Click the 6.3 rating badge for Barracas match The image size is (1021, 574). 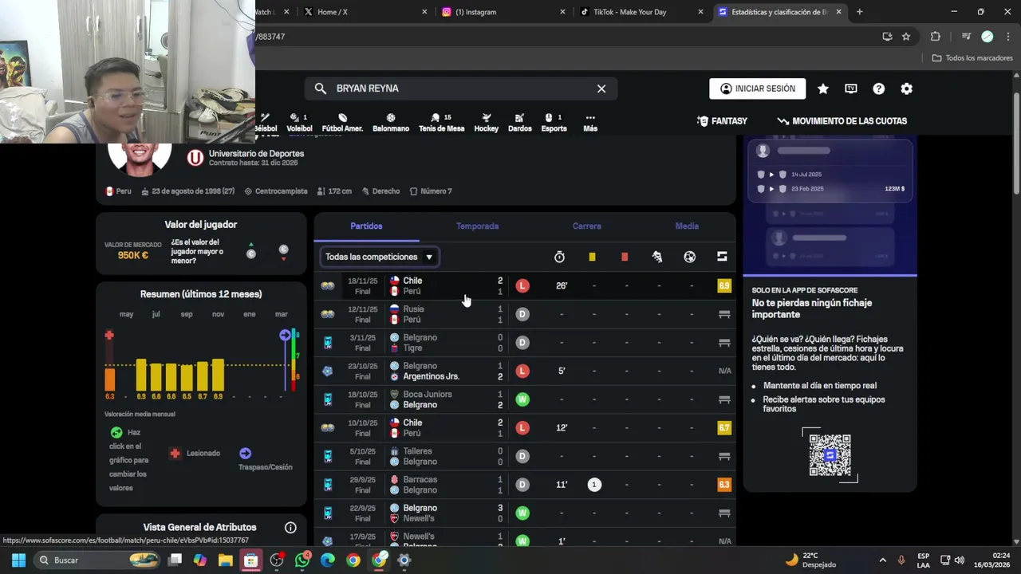724,485
